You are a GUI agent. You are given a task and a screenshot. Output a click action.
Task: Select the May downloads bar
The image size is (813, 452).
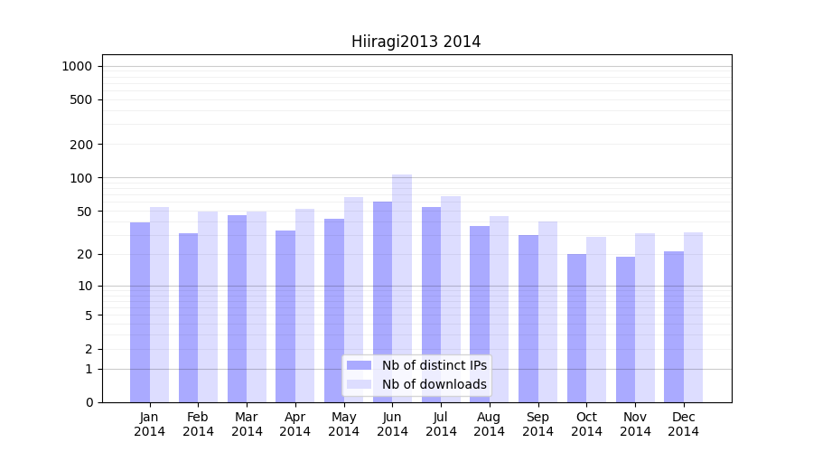click(353, 298)
